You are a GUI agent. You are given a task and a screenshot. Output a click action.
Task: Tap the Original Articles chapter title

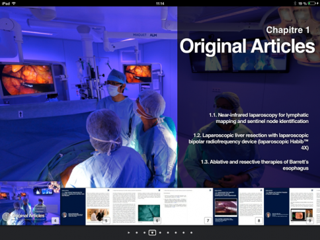tap(247, 46)
